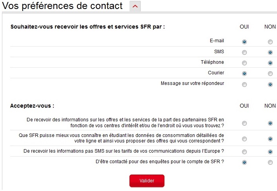The image size is (277, 191).
Task: Select NON for E-mail offers
Action: [x=270, y=41]
